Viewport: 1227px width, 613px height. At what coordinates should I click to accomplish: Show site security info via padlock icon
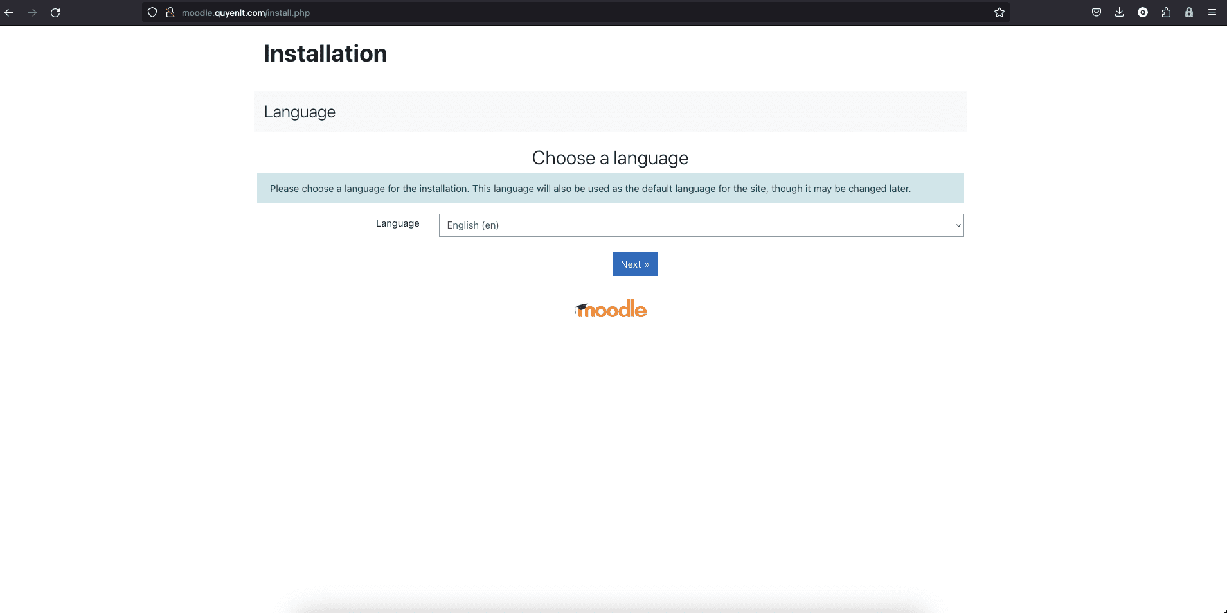coord(170,13)
